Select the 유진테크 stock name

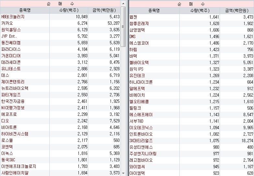point(137,75)
